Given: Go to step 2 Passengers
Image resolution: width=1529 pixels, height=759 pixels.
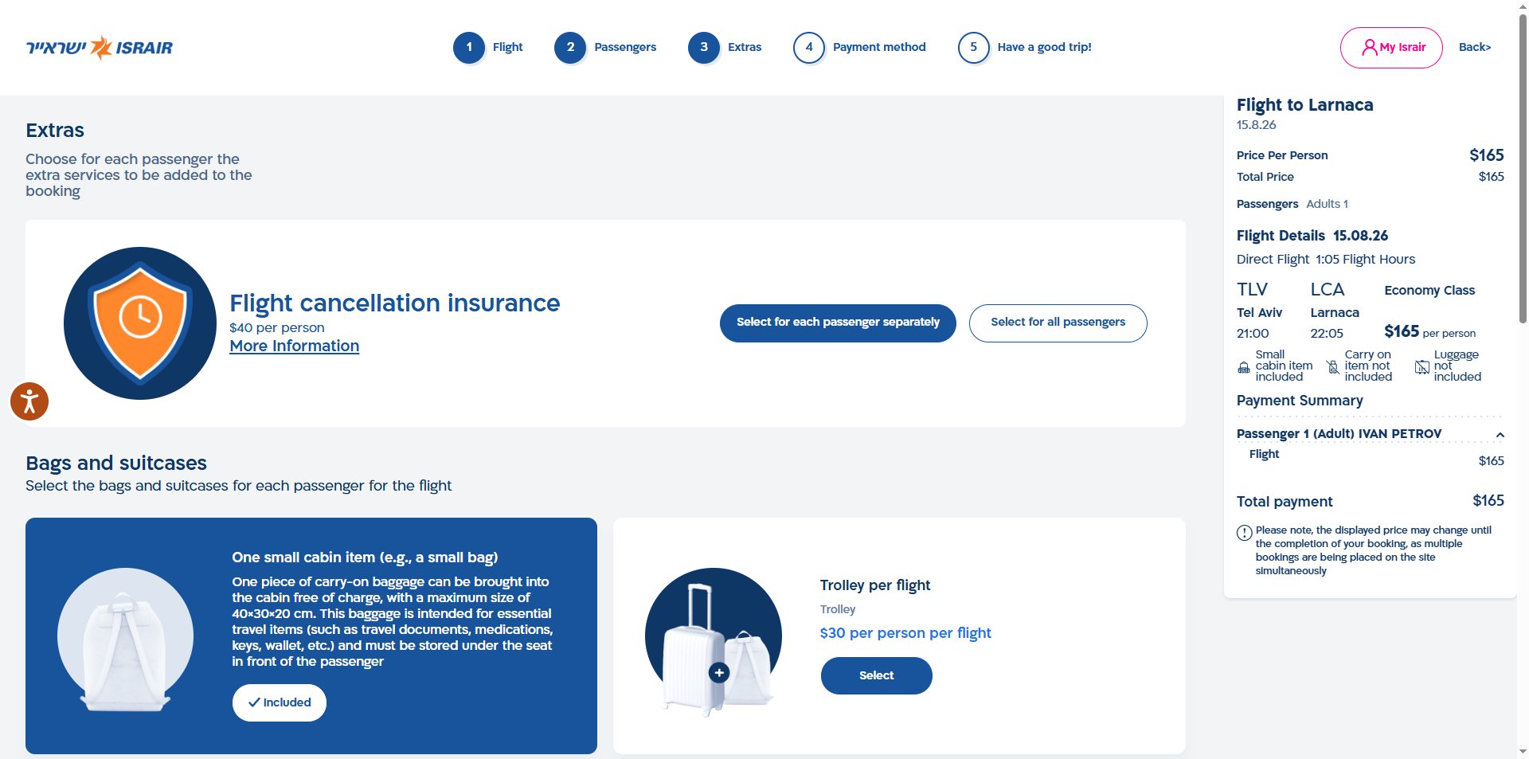Looking at the screenshot, I should point(605,48).
